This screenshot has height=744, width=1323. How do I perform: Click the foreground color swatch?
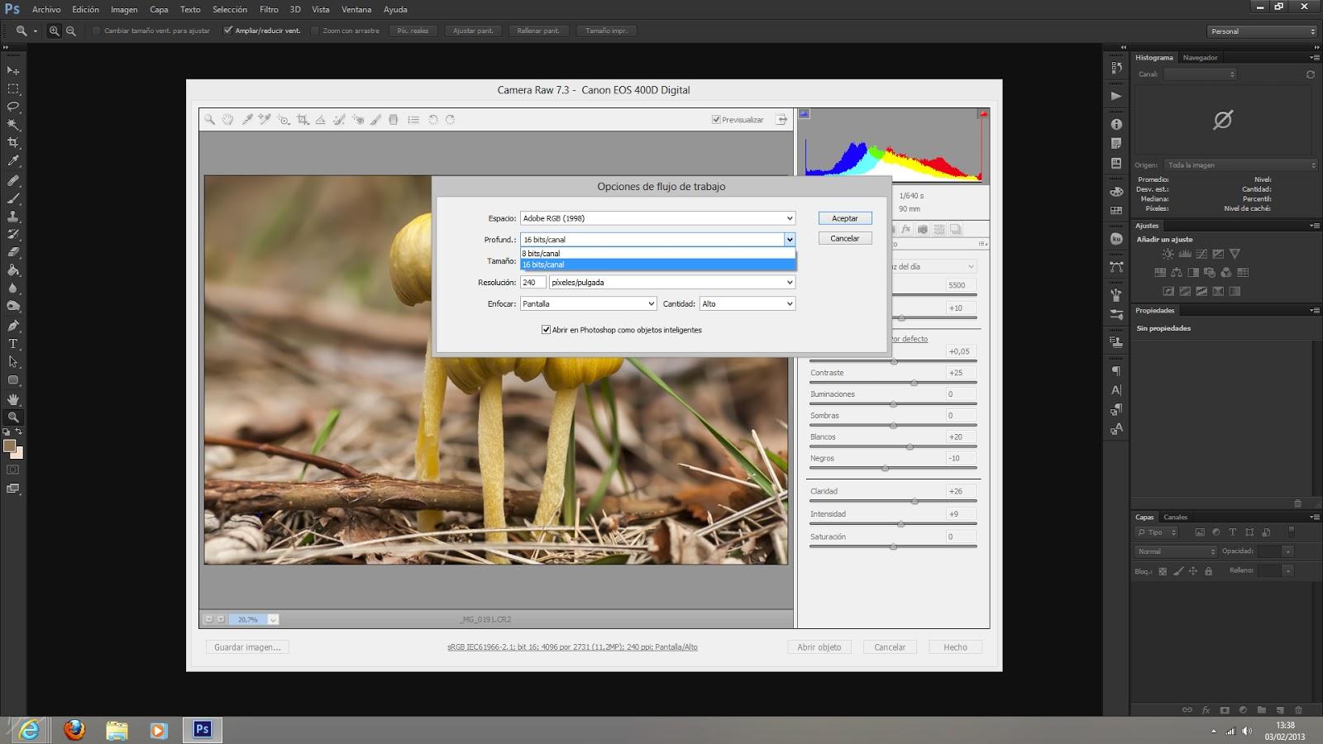(x=9, y=446)
